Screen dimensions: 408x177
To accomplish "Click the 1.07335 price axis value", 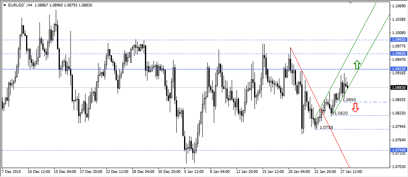I will pyautogui.click(x=399, y=153).
